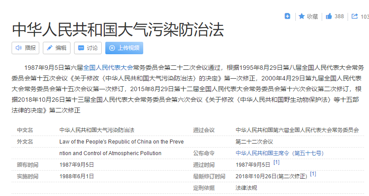
Task: Click the star icon to favorite this entry
Action: pos(302,16)
